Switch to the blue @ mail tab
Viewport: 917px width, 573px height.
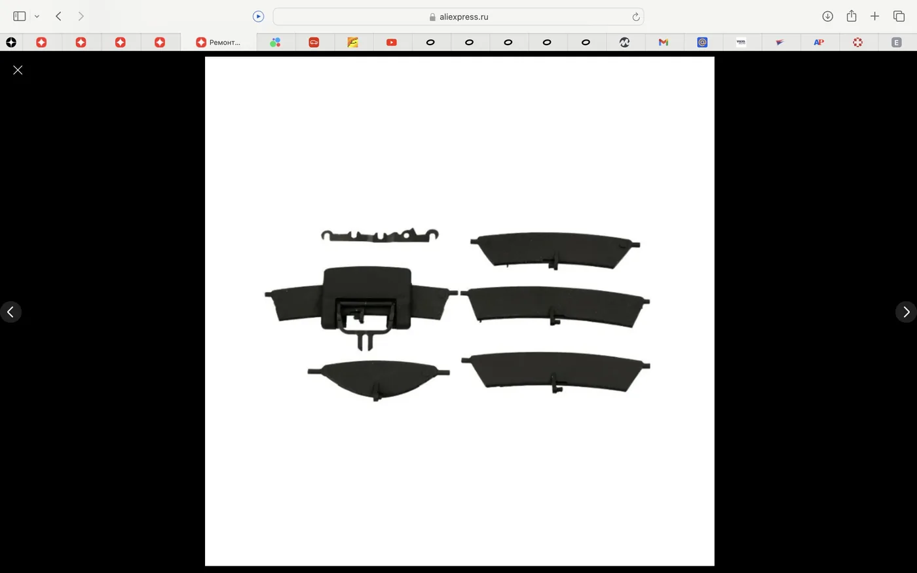[x=702, y=43]
